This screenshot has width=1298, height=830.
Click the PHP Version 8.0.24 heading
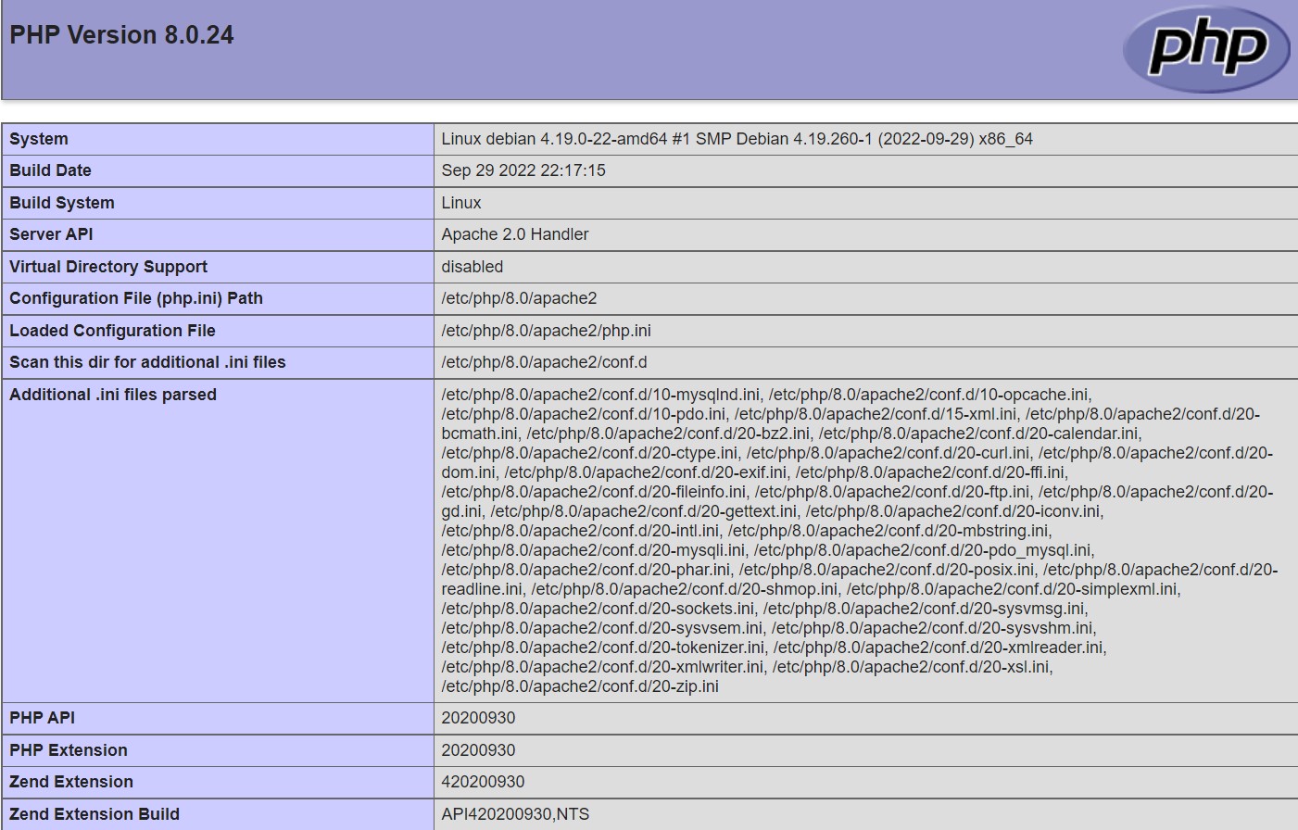pos(121,35)
